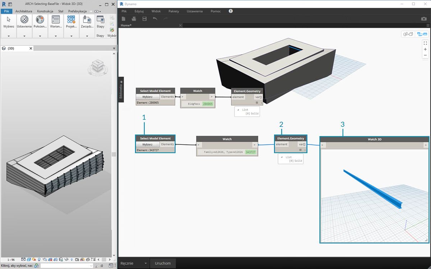This screenshot has height=269, width=431.
Task: Toggle Shadows icon in Revit view control bar
Action: (x=40, y=259)
